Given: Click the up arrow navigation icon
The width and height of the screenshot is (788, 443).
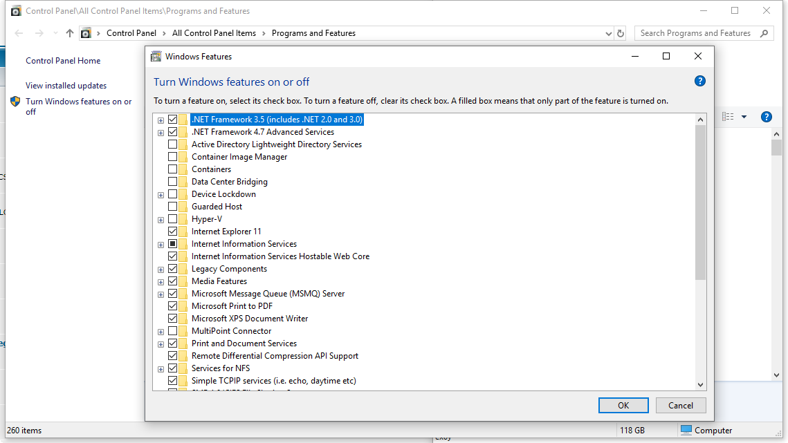Looking at the screenshot, I should coord(70,33).
